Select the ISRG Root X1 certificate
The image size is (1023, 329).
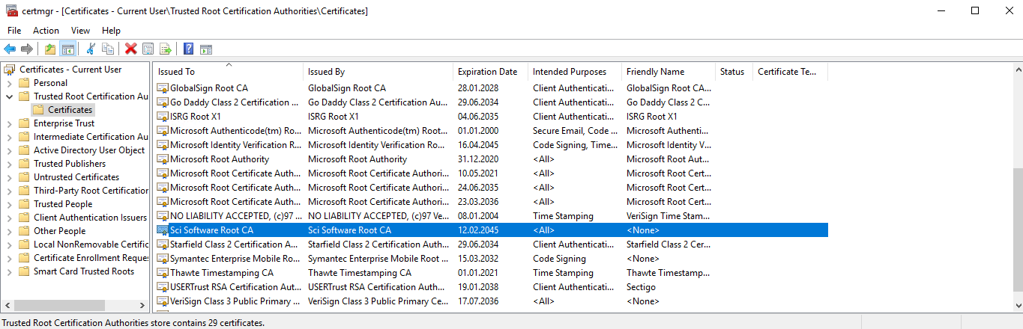point(195,117)
